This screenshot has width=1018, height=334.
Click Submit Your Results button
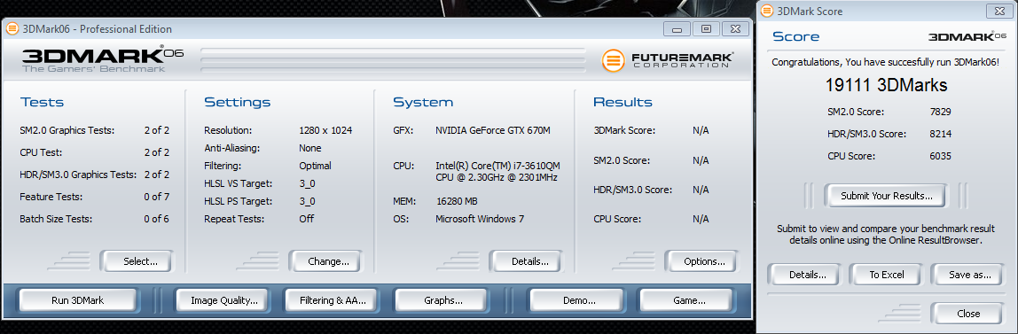point(886,195)
